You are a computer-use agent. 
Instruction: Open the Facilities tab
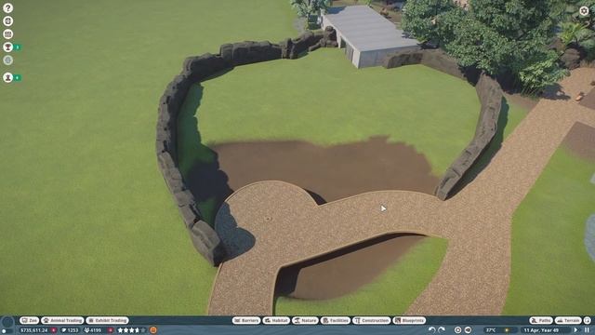click(336, 320)
